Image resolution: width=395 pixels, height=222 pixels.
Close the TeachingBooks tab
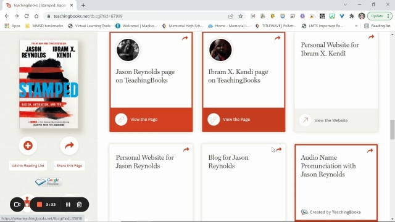click(72, 6)
